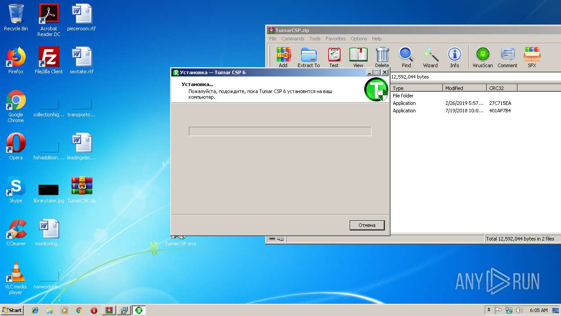Click the Find magnifier icon in WinRAR
The height and width of the screenshot is (316, 561).
[406, 57]
